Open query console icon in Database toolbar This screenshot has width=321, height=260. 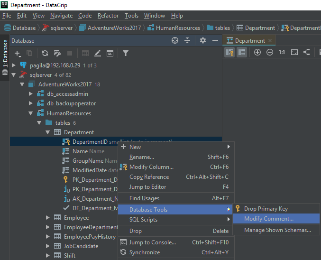tap(110, 54)
